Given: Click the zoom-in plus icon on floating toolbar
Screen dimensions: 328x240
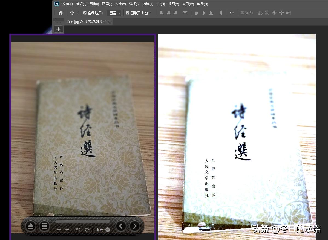Looking at the screenshot, I should coord(59,230).
